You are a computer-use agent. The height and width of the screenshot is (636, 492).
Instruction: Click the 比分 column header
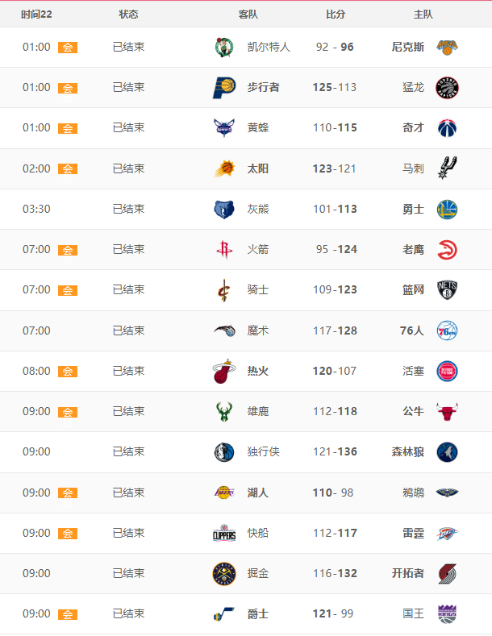[x=336, y=15]
